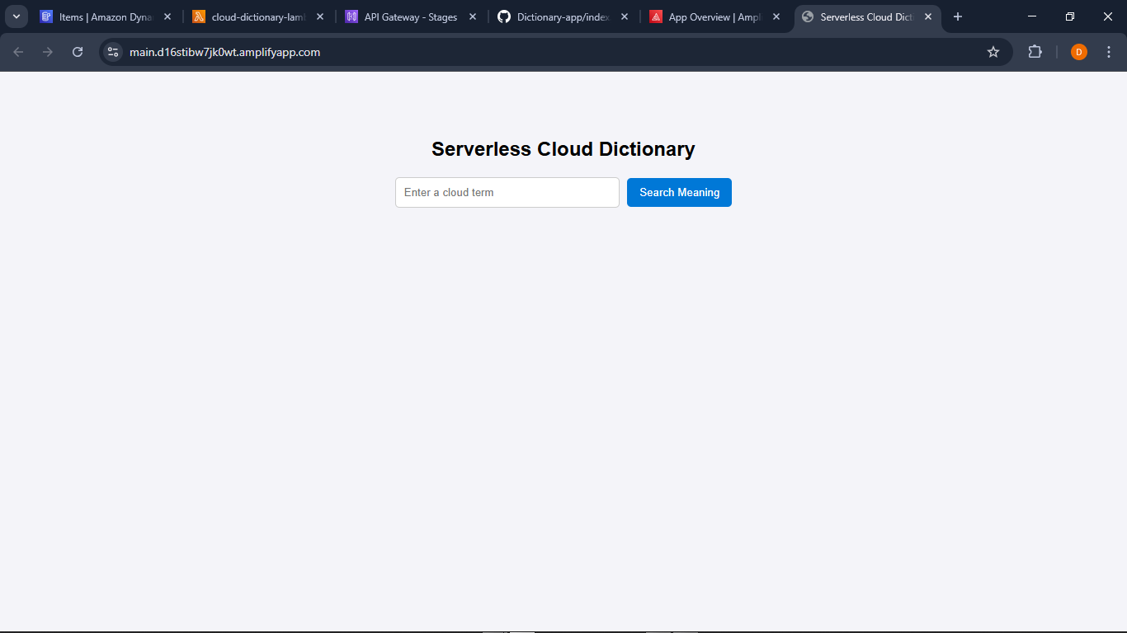Click the Enter a cloud term input field

coord(507,192)
